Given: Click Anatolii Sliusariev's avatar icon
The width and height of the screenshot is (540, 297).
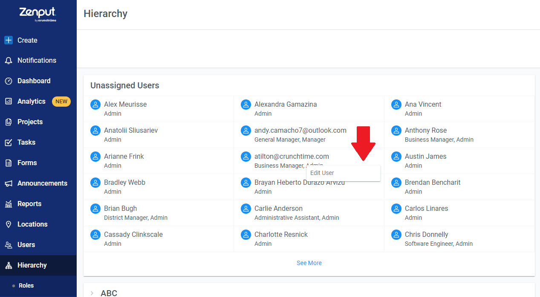Looking at the screenshot, I should [95, 131].
